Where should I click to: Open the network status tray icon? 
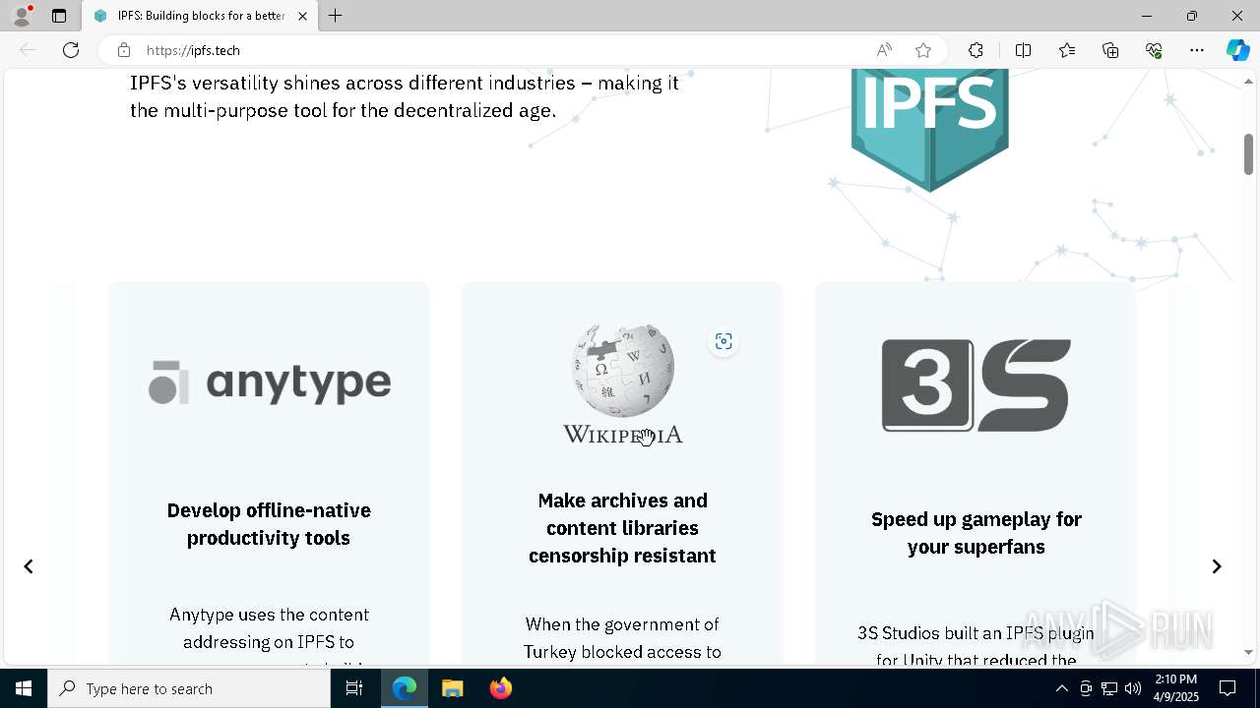pyautogui.click(x=1109, y=688)
